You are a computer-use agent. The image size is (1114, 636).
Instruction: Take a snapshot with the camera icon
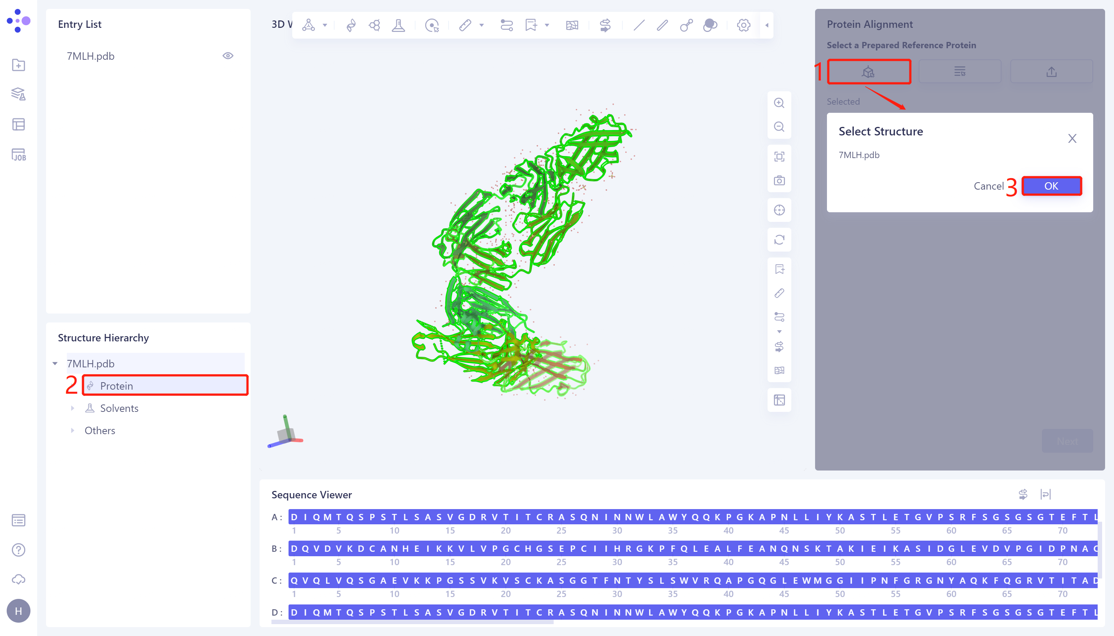coord(779,180)
